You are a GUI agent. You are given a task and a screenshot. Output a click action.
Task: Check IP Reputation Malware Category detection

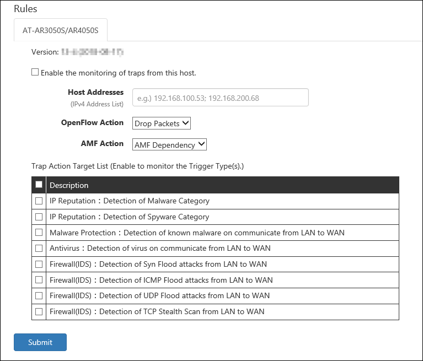click(x=39, y=201)
